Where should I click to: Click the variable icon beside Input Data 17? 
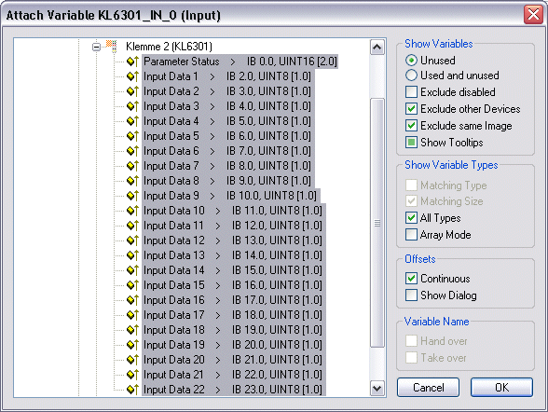(x=132, y=315)
